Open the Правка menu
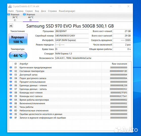The image size is (141, 136). (19, 11)
